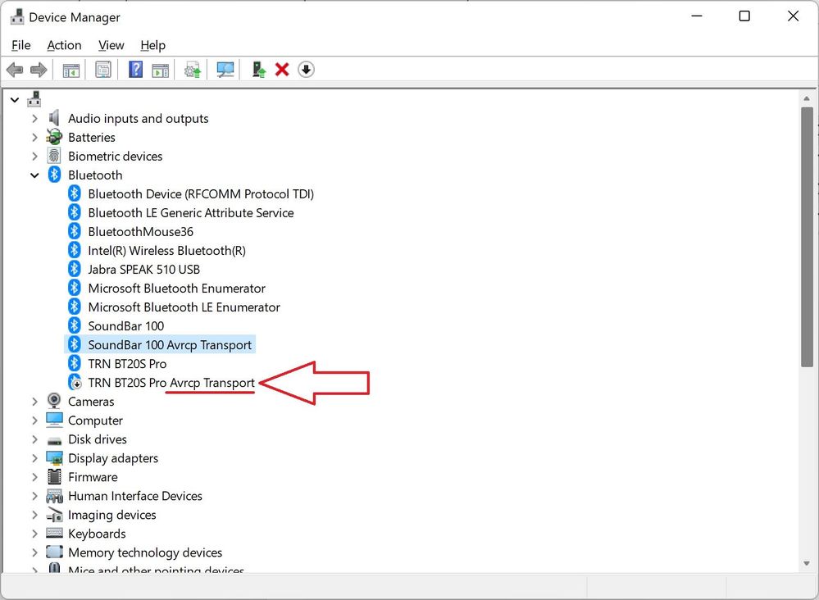
Task: Click the blue Help question-mark icon
Action: 135,70
